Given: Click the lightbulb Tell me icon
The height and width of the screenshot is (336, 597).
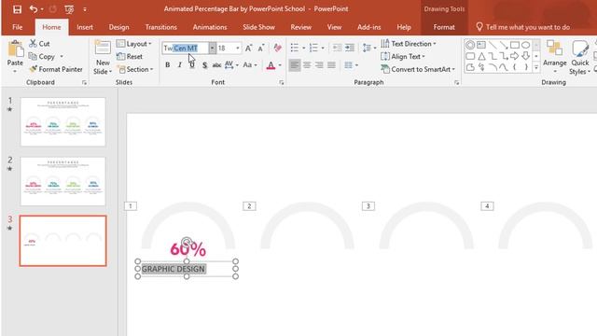Looking at the screenshot, I should coord(479,27).
